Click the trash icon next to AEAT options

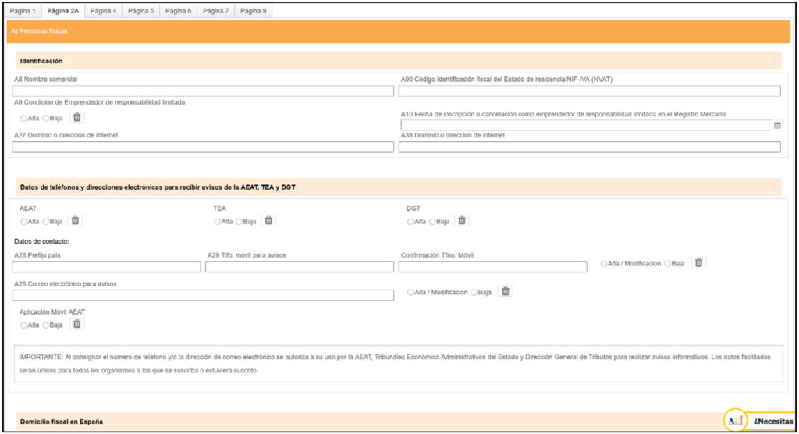[75, 221]
